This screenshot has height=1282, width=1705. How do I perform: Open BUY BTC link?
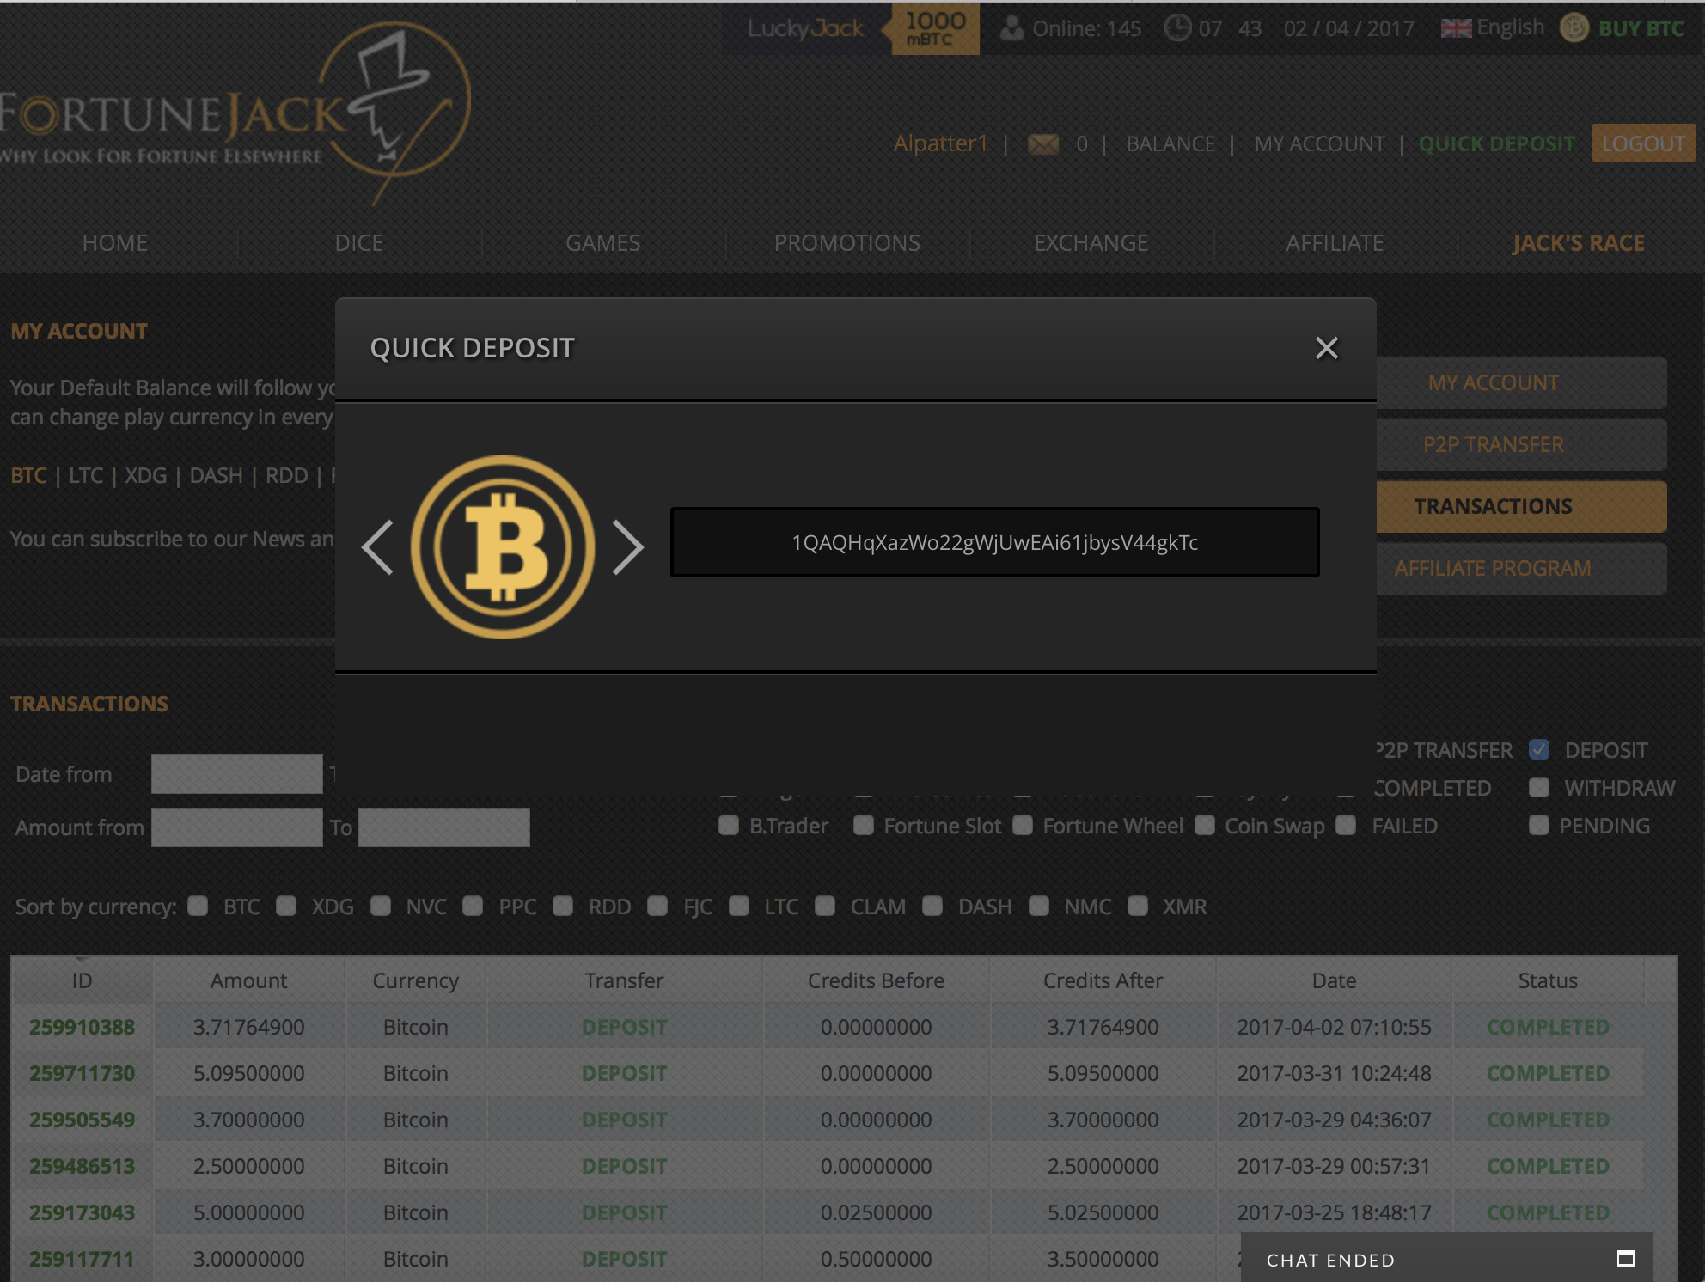click(1641, 28)
